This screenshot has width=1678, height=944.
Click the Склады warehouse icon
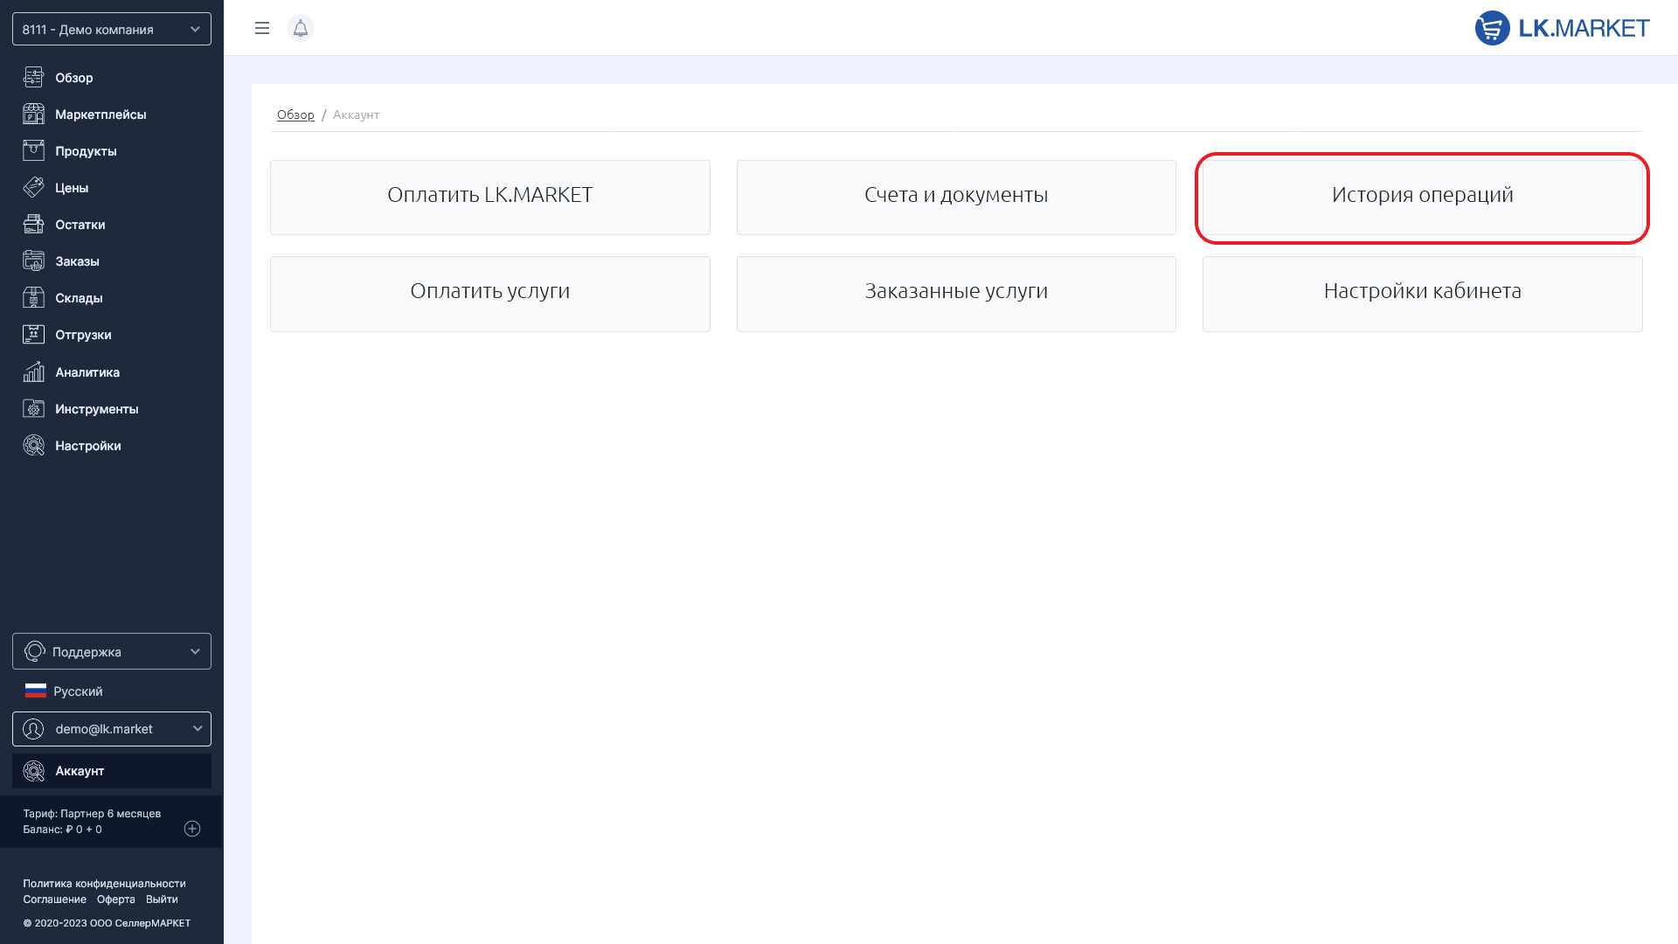tap(33, 297)
